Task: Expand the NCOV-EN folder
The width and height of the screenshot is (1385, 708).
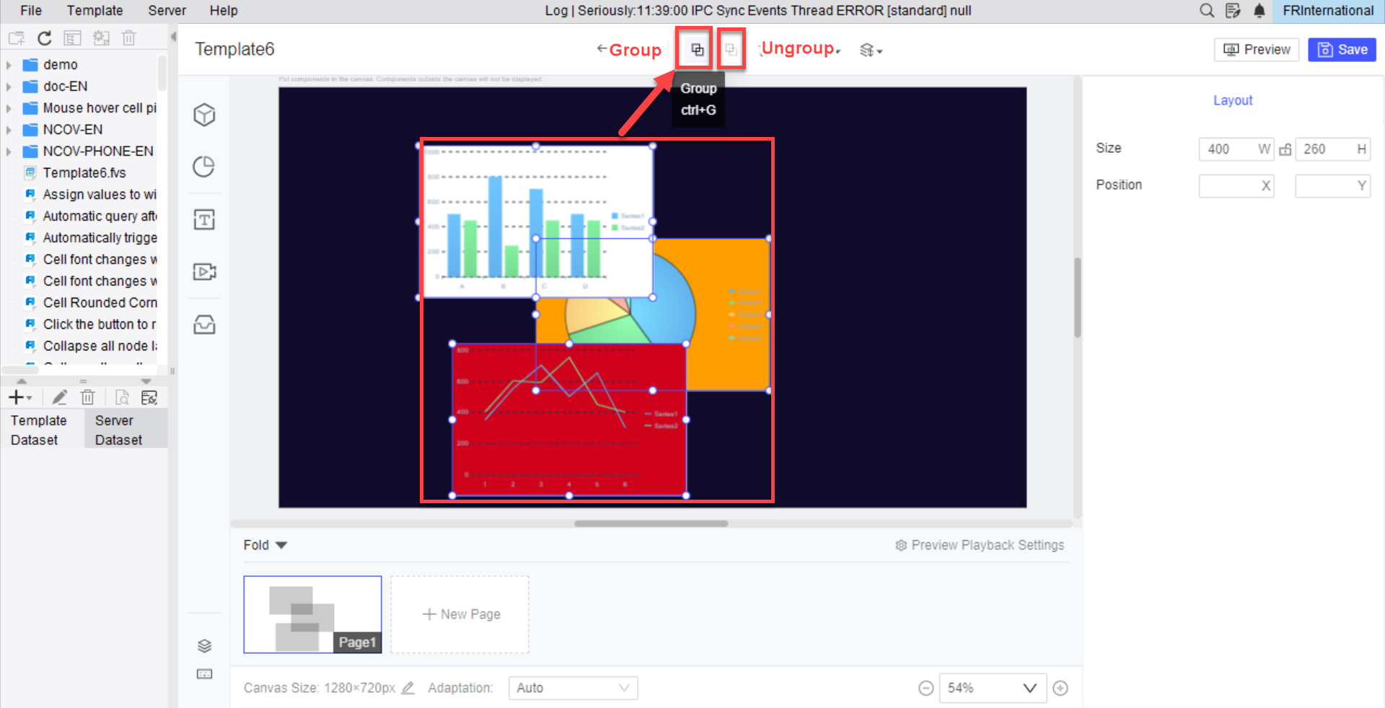Action: coord(9,130)
